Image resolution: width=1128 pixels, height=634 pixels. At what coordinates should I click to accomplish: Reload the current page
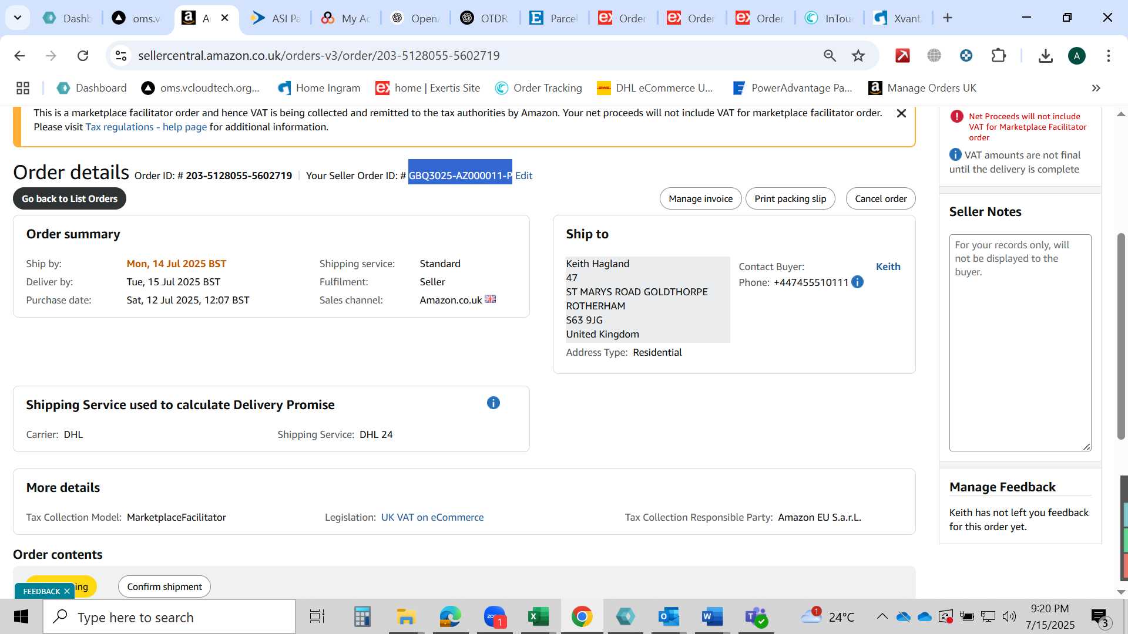pyautogui.click(x=83, y=56)
